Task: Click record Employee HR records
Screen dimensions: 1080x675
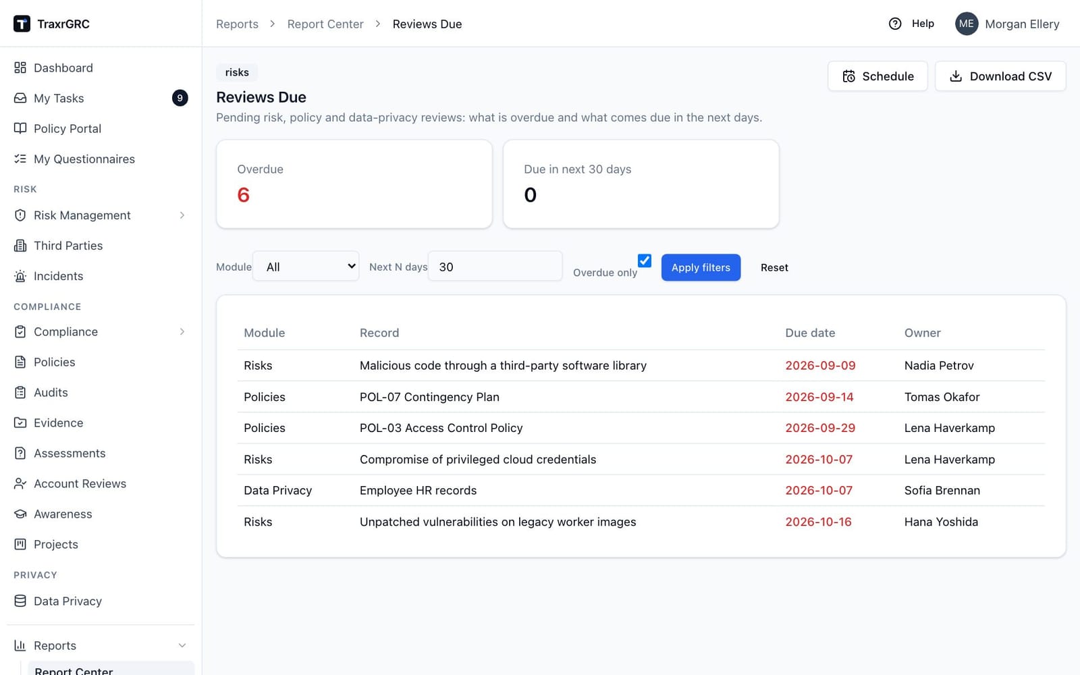Action: [x=418, y=491]
